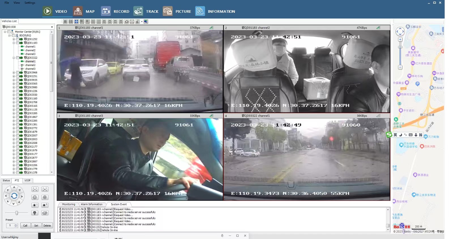This screenshot has width=453, height=239.
Task: Open the VIDEO module
Action: [55, 11]
